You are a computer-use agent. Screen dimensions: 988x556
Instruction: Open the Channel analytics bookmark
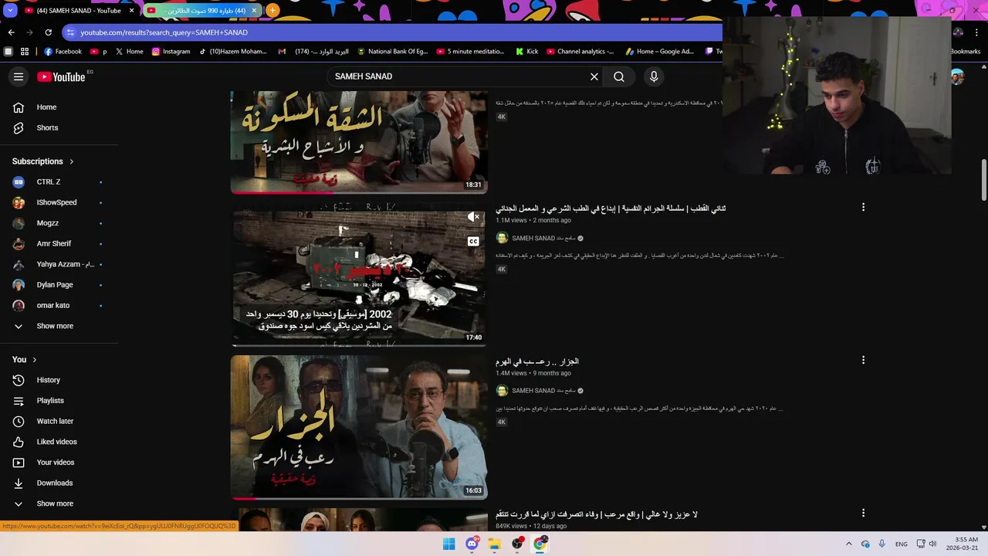click(x=580, y=52)
